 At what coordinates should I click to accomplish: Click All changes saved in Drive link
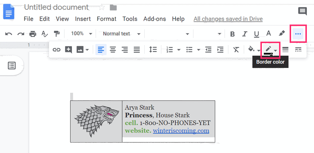point(228,19)
